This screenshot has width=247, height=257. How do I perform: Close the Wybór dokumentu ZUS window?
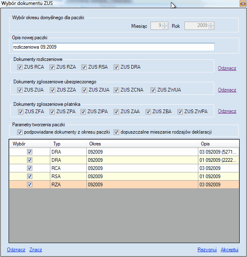point(243,3)
